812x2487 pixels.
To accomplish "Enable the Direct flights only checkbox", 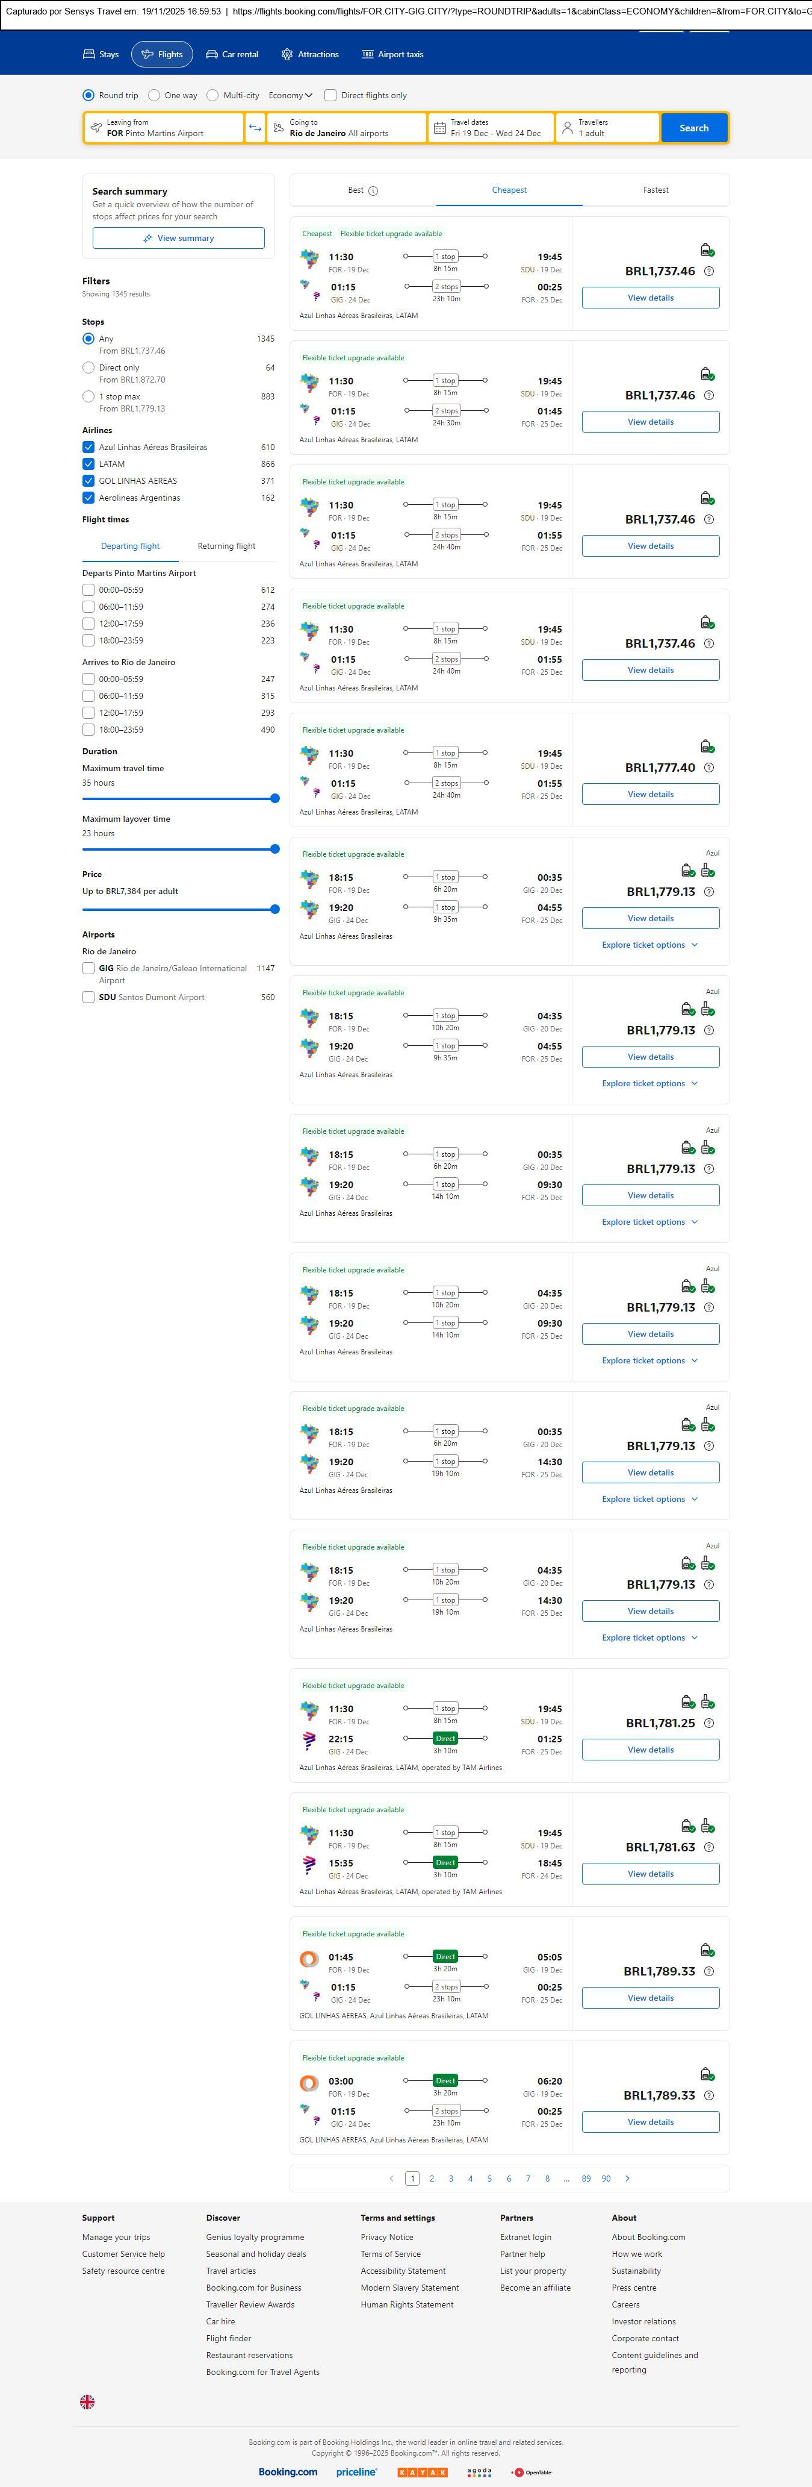I will tap(331, 96).
